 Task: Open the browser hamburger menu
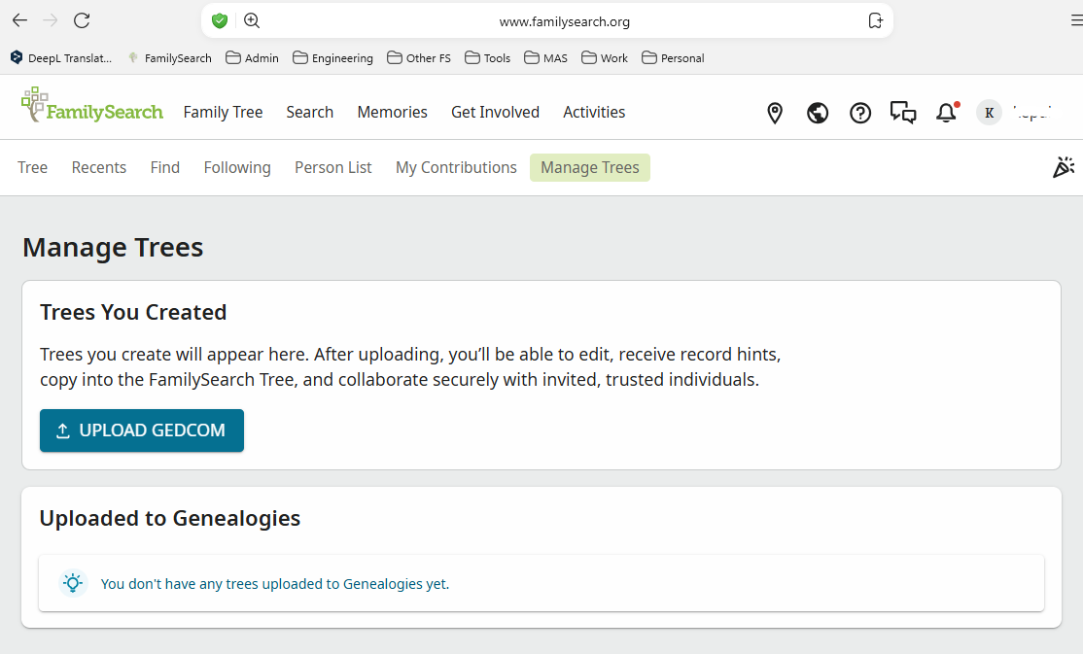click(x=1077, y=20)
